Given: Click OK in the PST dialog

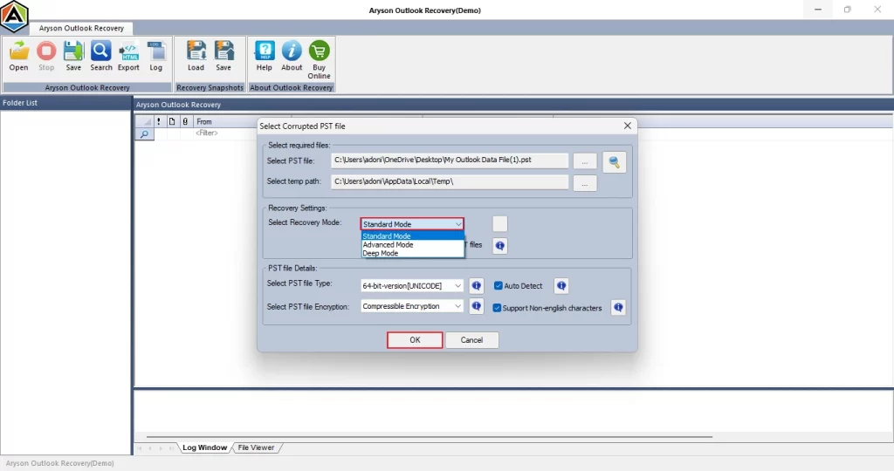Looking at the screenshot, I should [x=415, y=340].
